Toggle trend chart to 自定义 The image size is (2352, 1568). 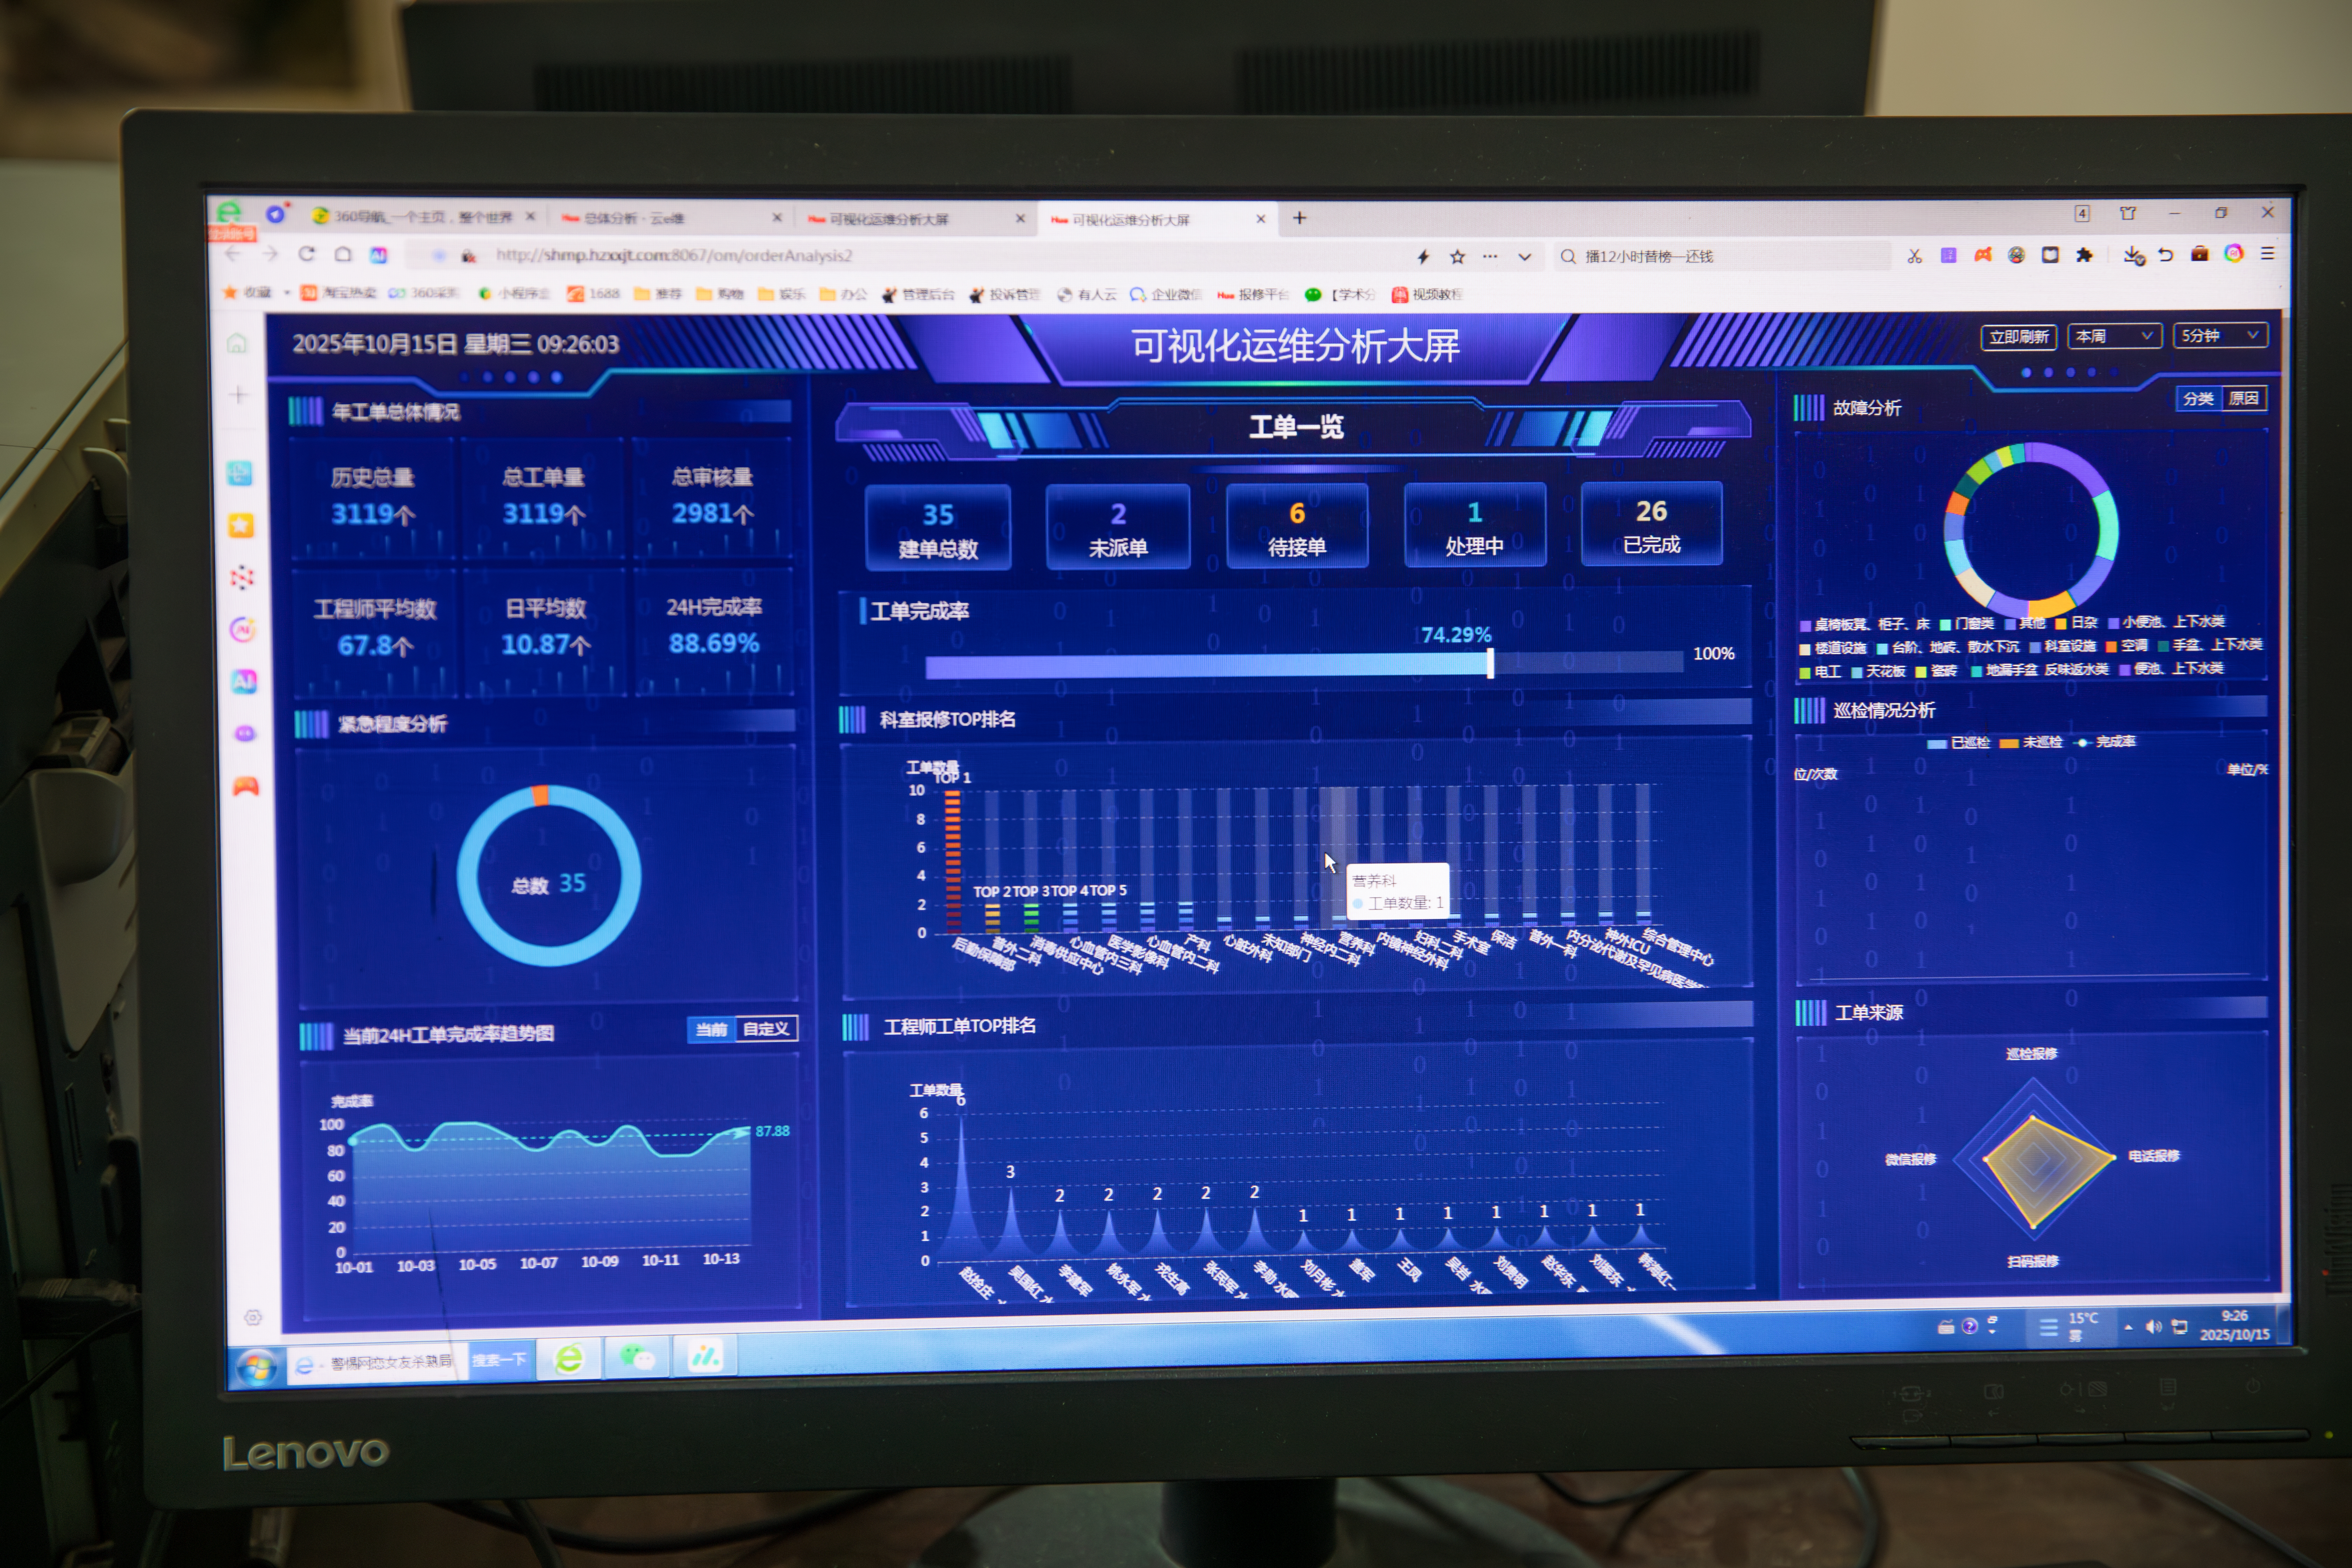(x=766, y=1029)
